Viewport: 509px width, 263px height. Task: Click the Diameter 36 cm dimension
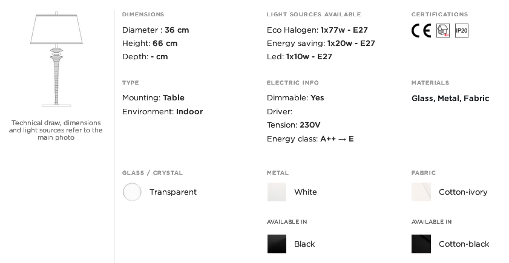click(156, 30)
